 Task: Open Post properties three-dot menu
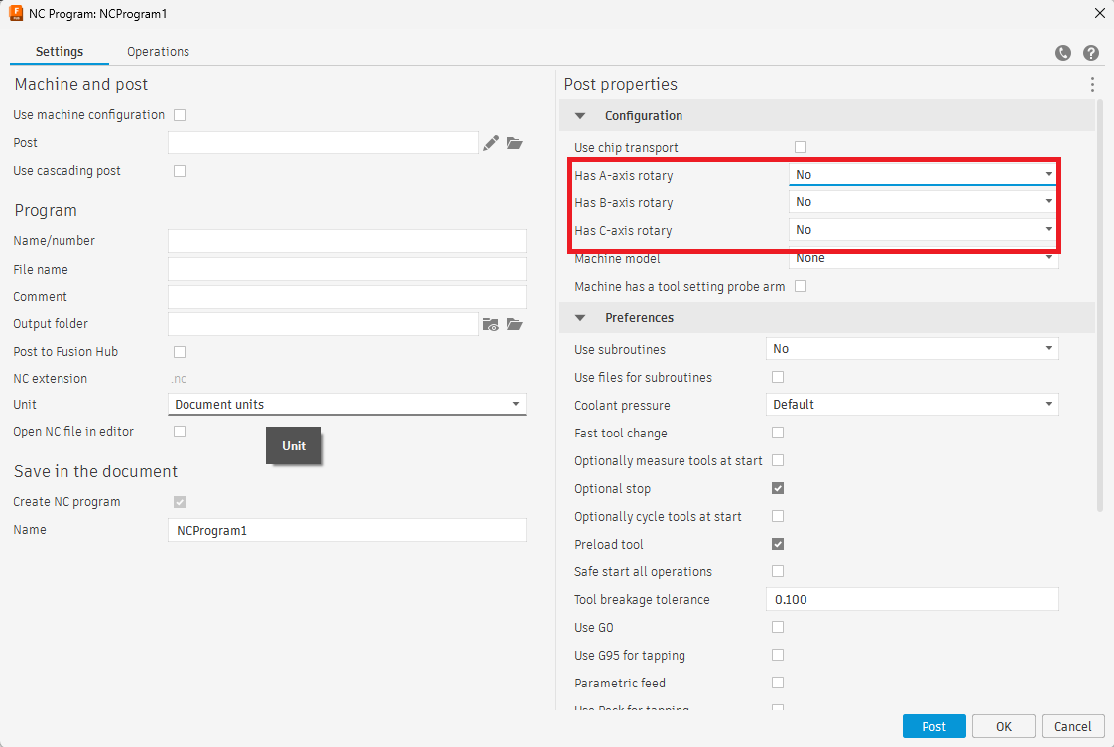(1092, 85)
